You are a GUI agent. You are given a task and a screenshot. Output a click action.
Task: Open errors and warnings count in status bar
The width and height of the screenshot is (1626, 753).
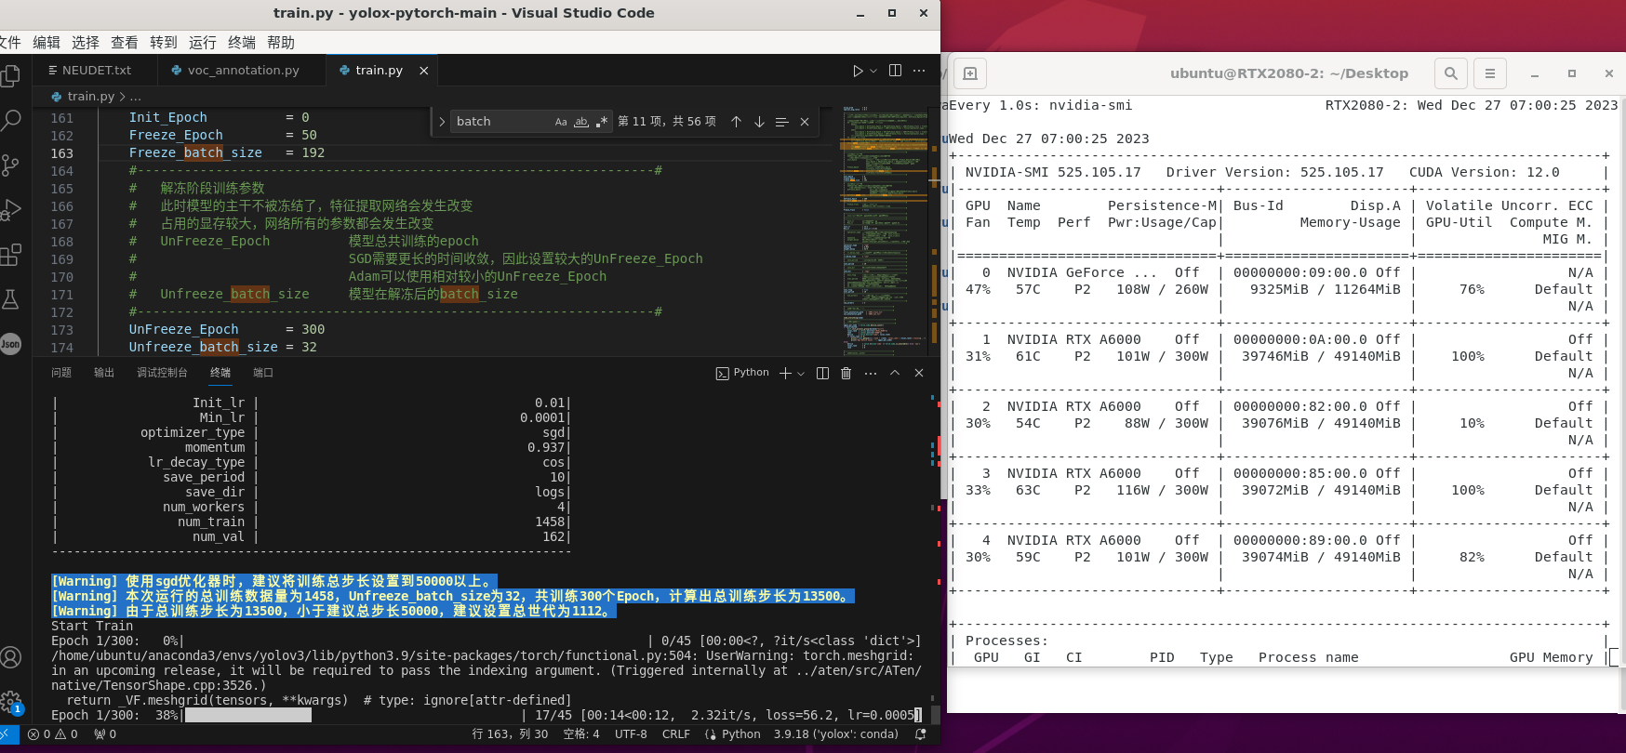[52, 734]
